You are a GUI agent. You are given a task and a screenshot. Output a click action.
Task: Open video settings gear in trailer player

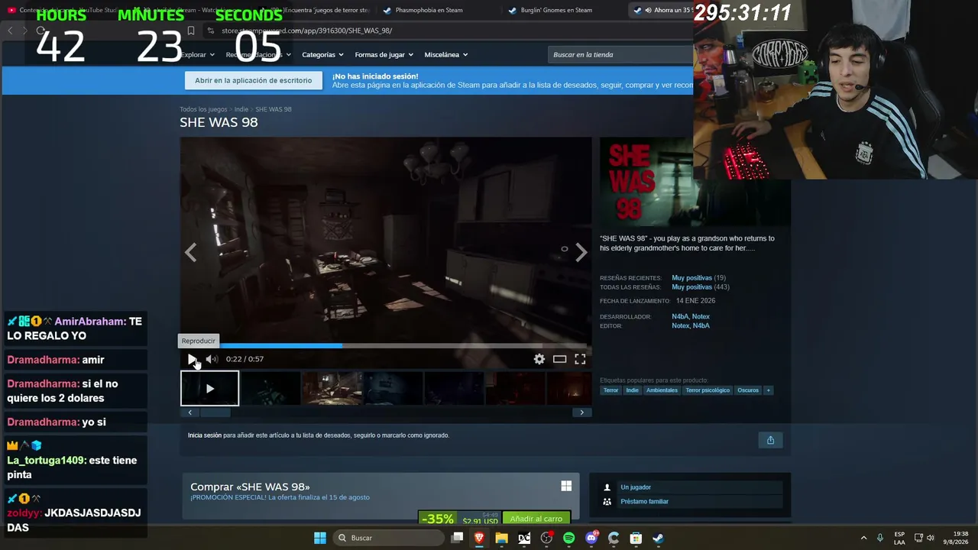(539, 359)
